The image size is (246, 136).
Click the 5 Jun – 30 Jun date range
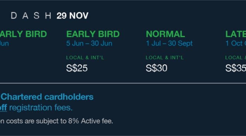click(x=89, y=43)
